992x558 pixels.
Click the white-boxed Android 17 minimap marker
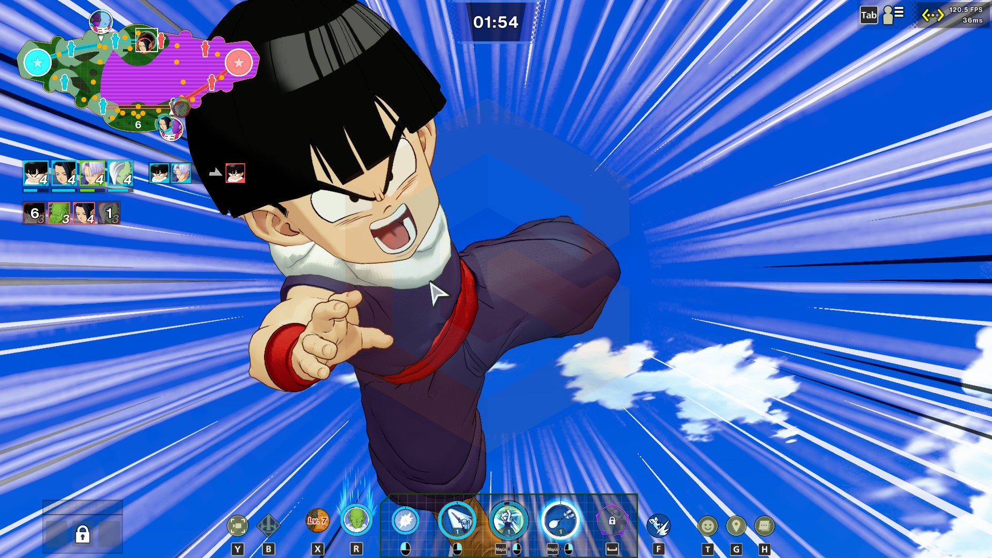pos(146,40)
